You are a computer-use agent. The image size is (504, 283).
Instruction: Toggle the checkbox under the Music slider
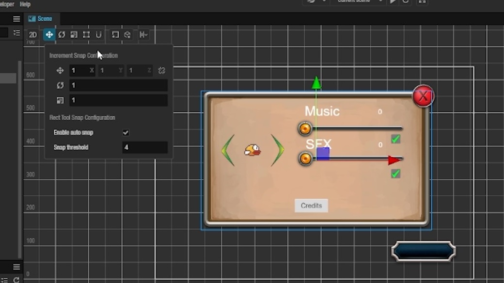tap(395, 140)
